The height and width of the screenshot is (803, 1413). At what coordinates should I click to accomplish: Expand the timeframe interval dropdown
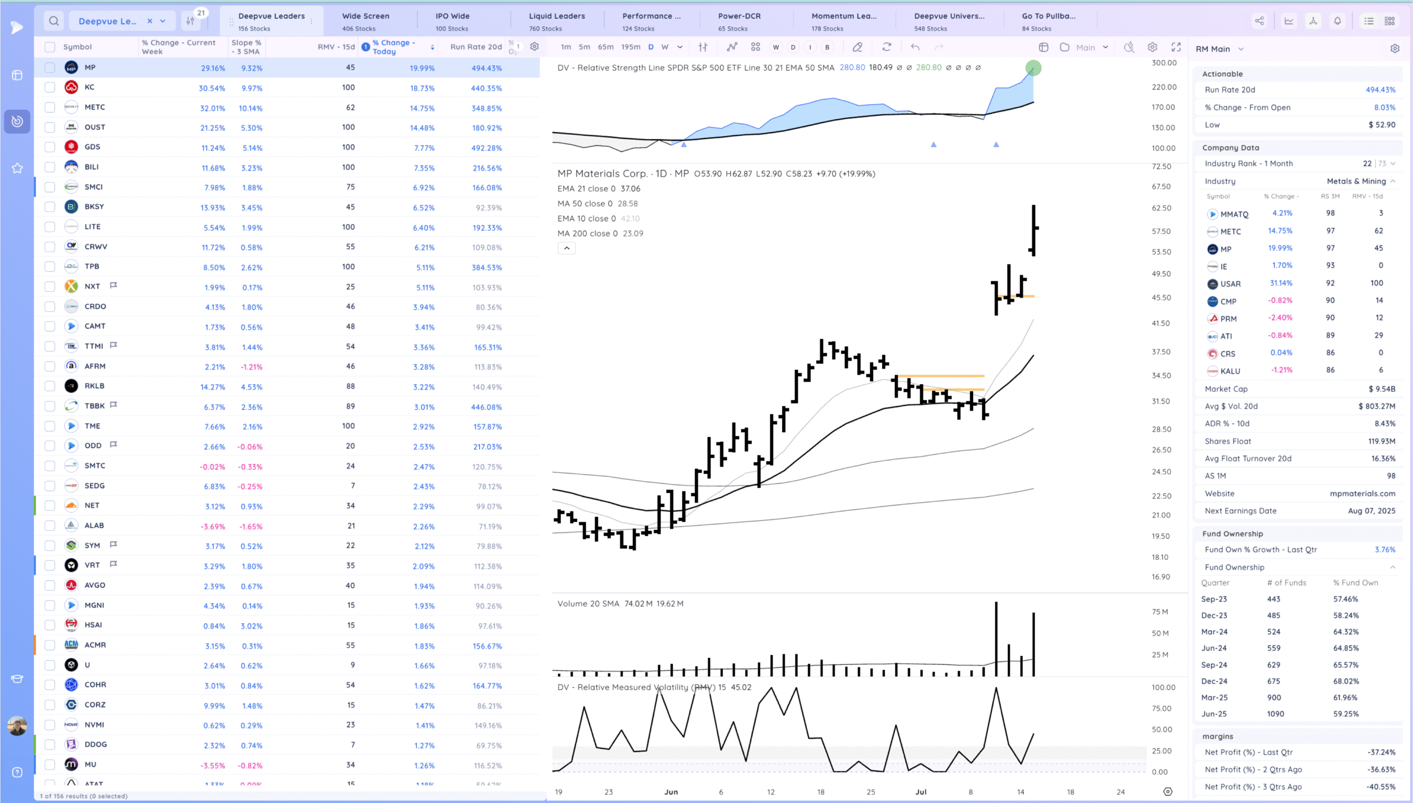click(x=680, y=47)
